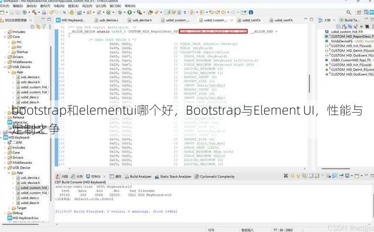Click the Scroll up arrow icon in console toolbar

(x=298, y=176)
